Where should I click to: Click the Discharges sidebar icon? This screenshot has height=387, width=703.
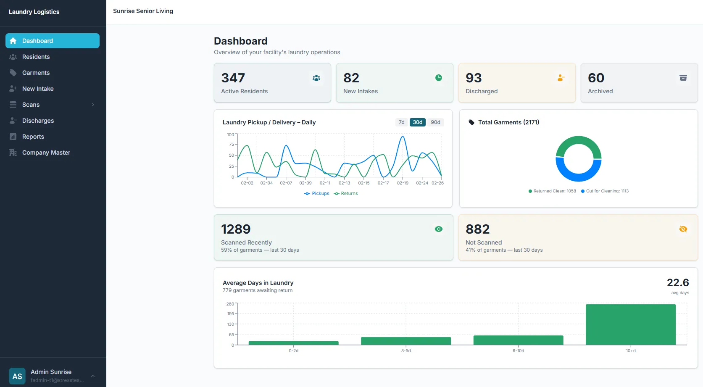(x=13, y=121)
